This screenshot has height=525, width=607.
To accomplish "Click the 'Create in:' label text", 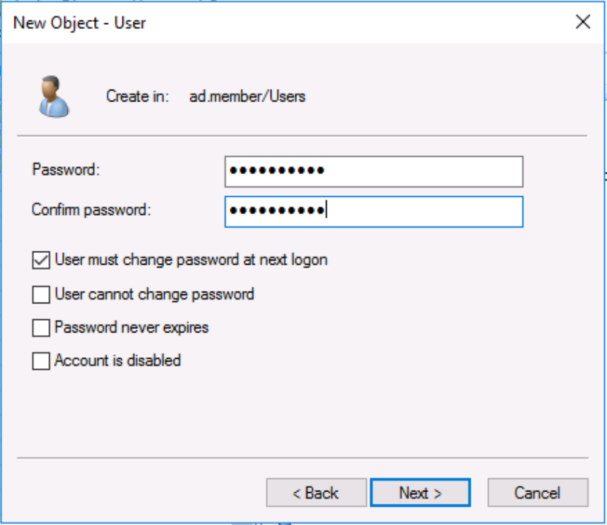I will click(x=138, y=96).
